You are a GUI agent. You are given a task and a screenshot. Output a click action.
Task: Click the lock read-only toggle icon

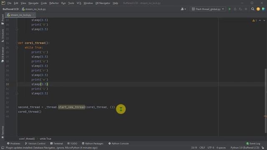point(263,148)
